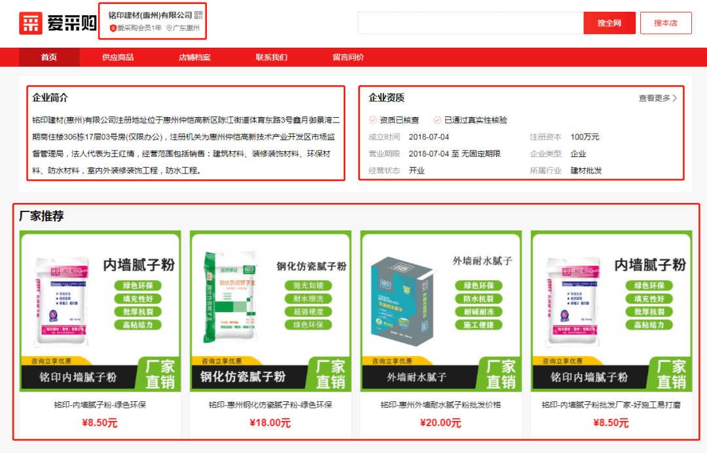The image size is (707, 453).
Task: Click title 铭印-内墙腻子粉批发厂家-好施工易打磨
Action: pos(611,405)
